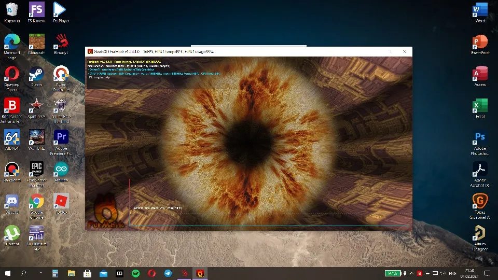Open Bitdefender Antivirus Free desktop icon
Screen dimensions: 498x280
click(x=12, y=110)
